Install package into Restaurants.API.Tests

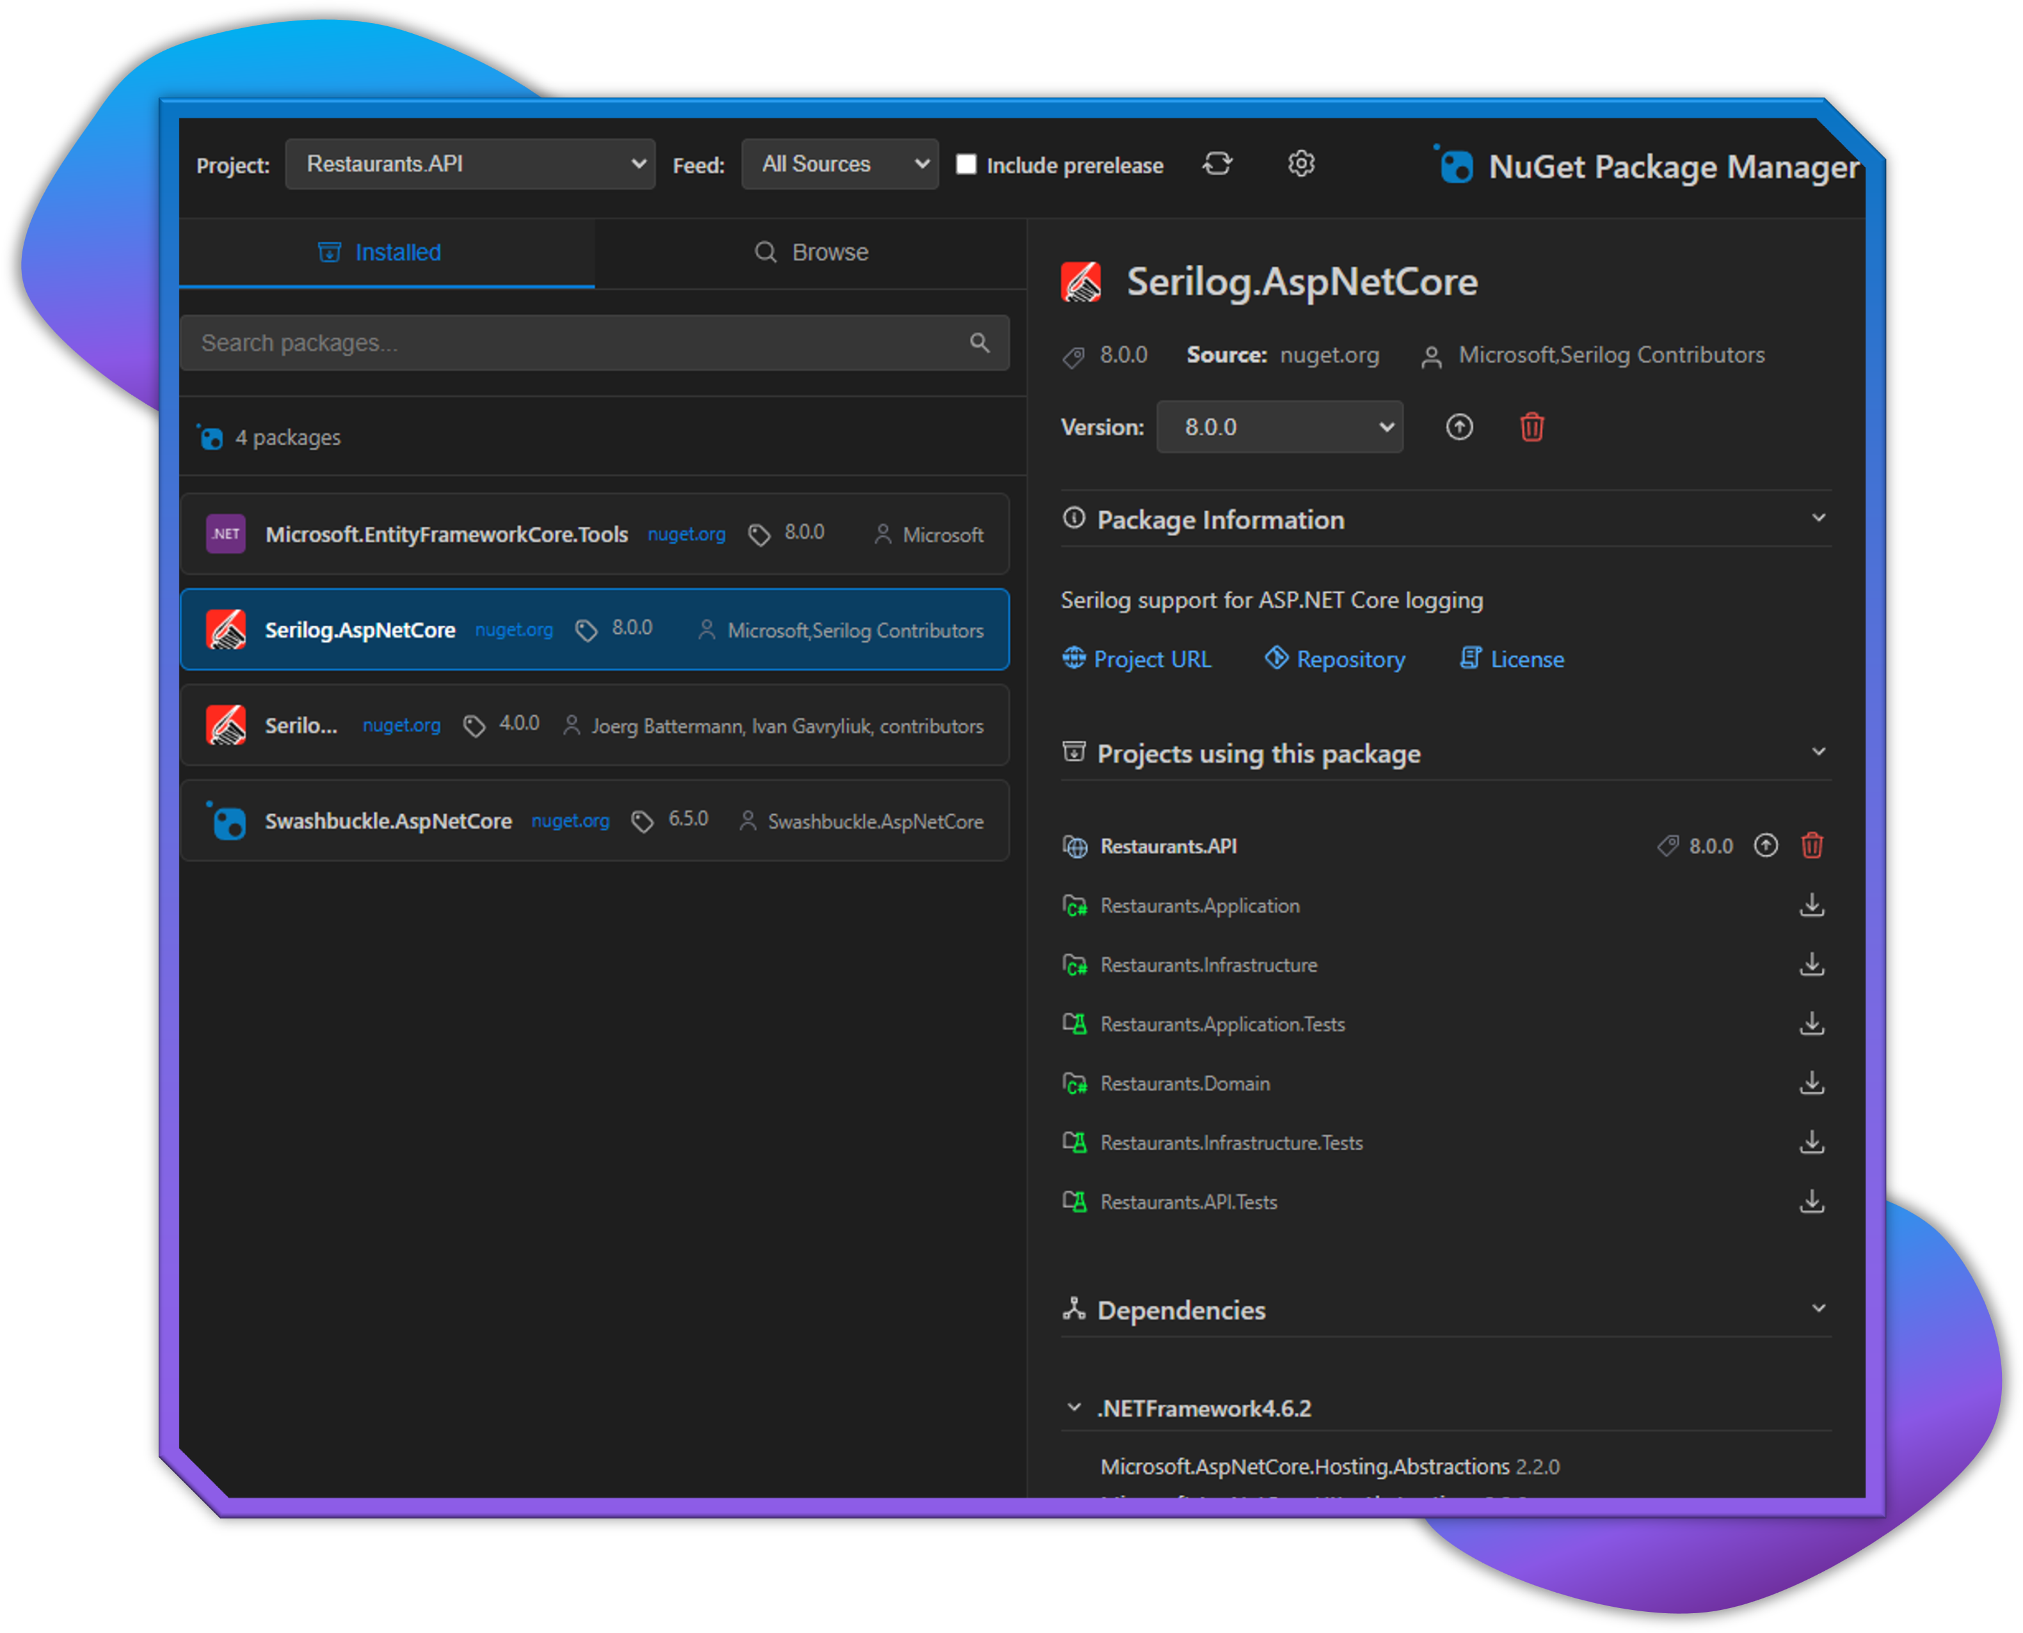pyautogui.click(x=1811, y=1201)
